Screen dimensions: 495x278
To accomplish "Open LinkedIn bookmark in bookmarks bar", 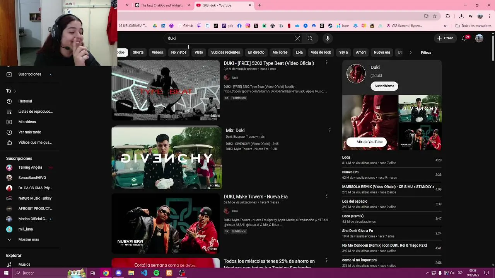I will (x=163, y=26).
